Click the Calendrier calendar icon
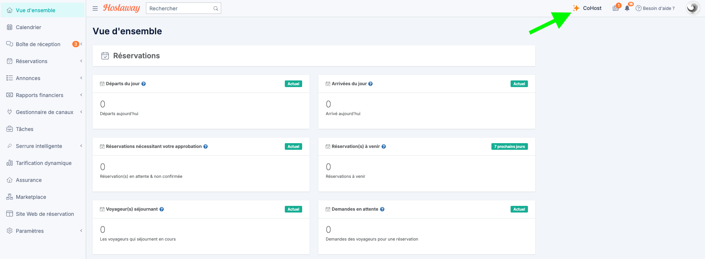 coord(10,27)
